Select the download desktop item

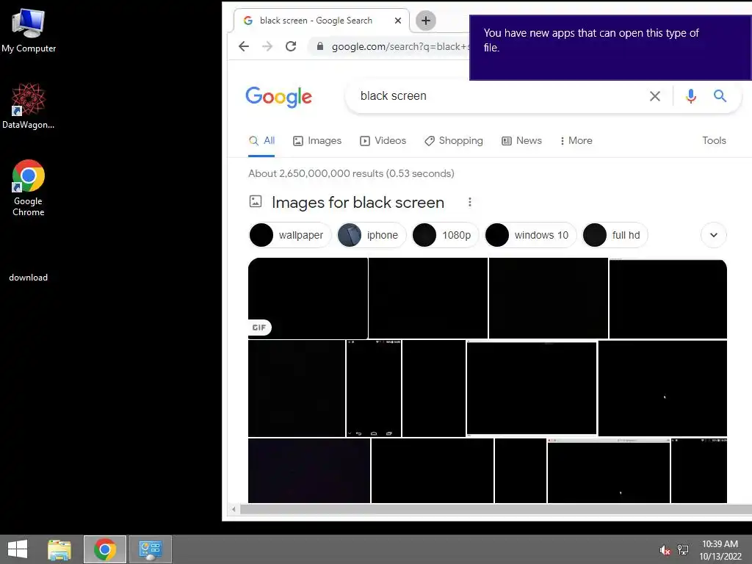coord(29,277)
